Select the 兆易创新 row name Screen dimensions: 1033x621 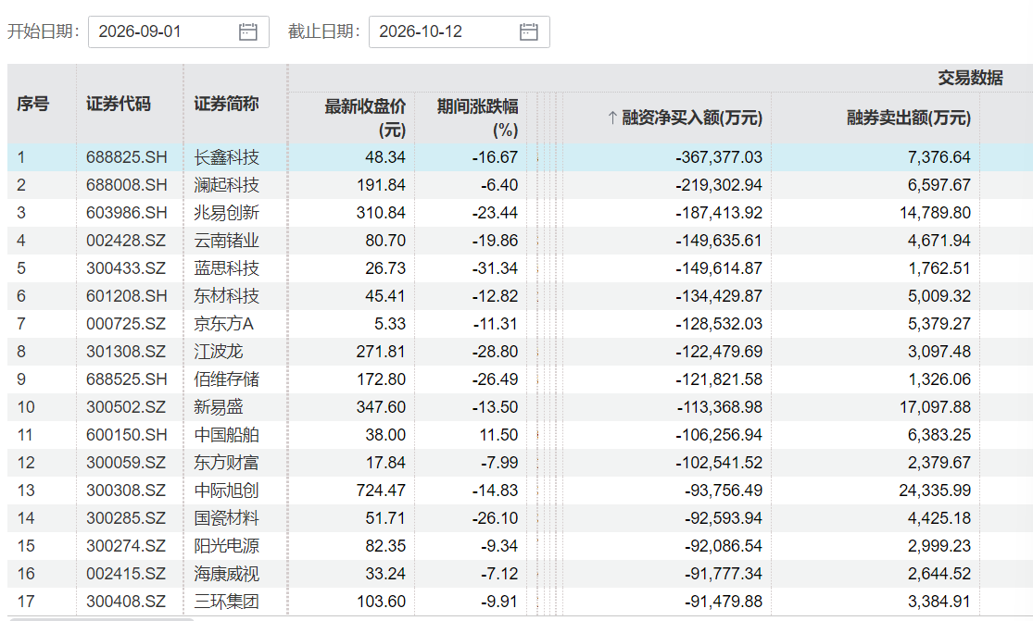pyautogui.click(x=226, y=213)
